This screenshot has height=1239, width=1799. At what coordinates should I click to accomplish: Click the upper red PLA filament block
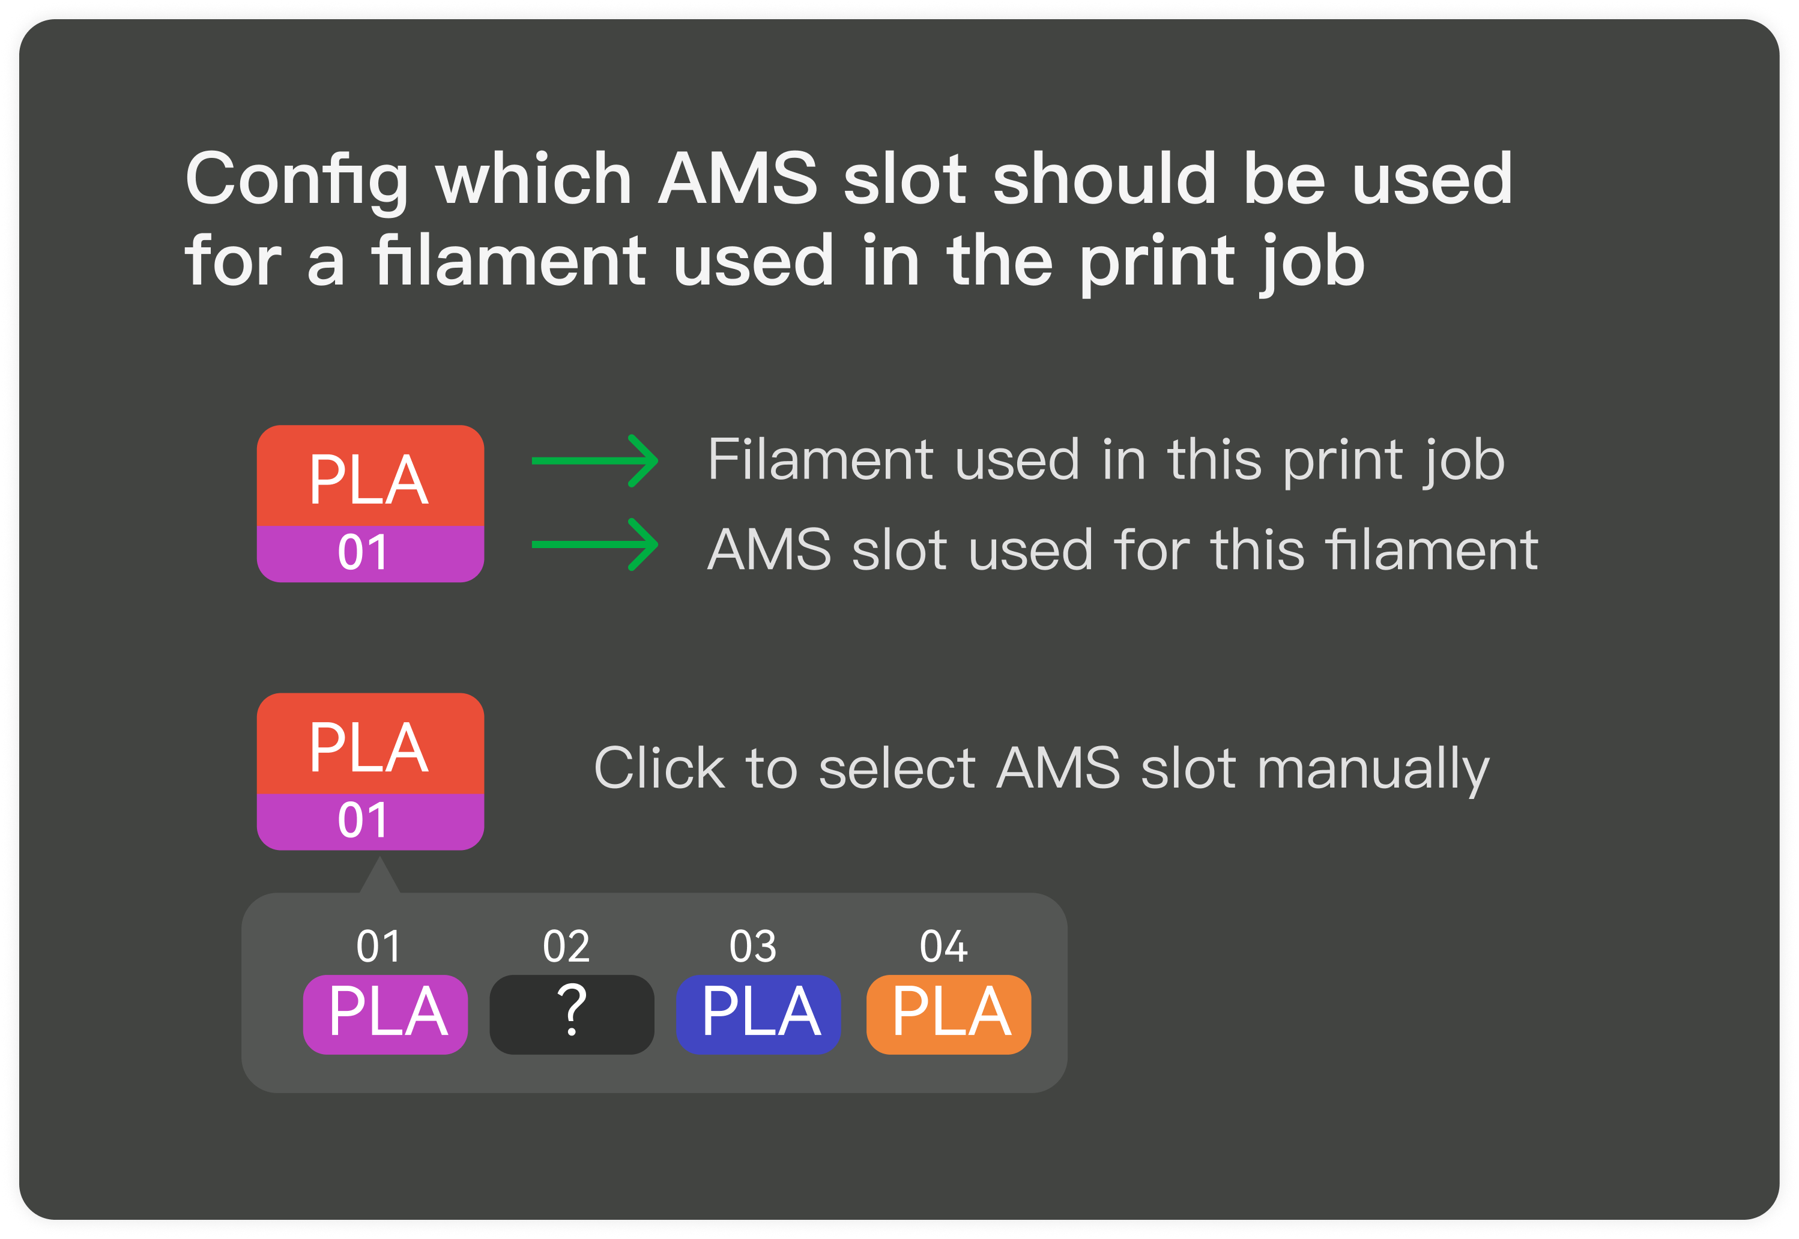tap(370, 475)
